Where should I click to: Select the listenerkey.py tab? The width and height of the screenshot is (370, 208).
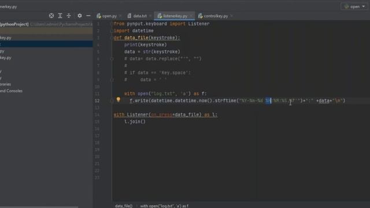175,16
